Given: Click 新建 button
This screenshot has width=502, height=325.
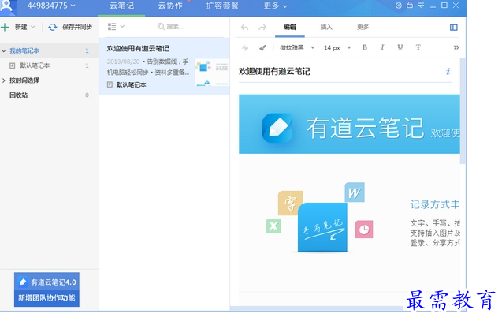Looking at the screenshot, I should coord(20,27).
